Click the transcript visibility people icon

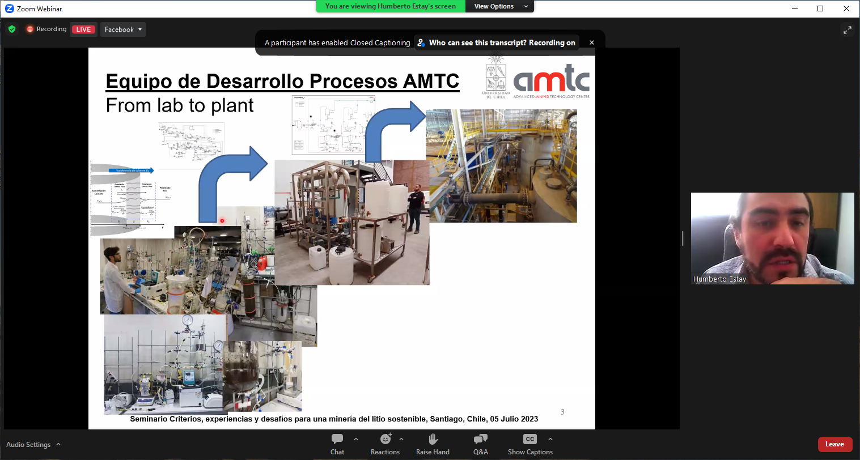point(421,42)
